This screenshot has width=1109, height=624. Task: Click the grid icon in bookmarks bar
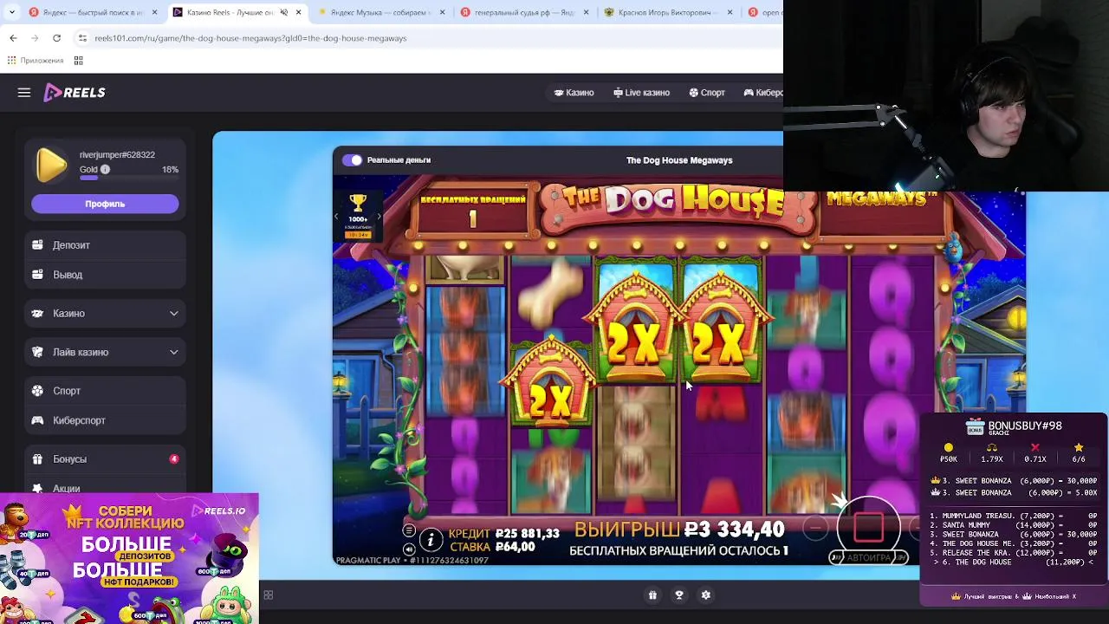click(78, 61)
